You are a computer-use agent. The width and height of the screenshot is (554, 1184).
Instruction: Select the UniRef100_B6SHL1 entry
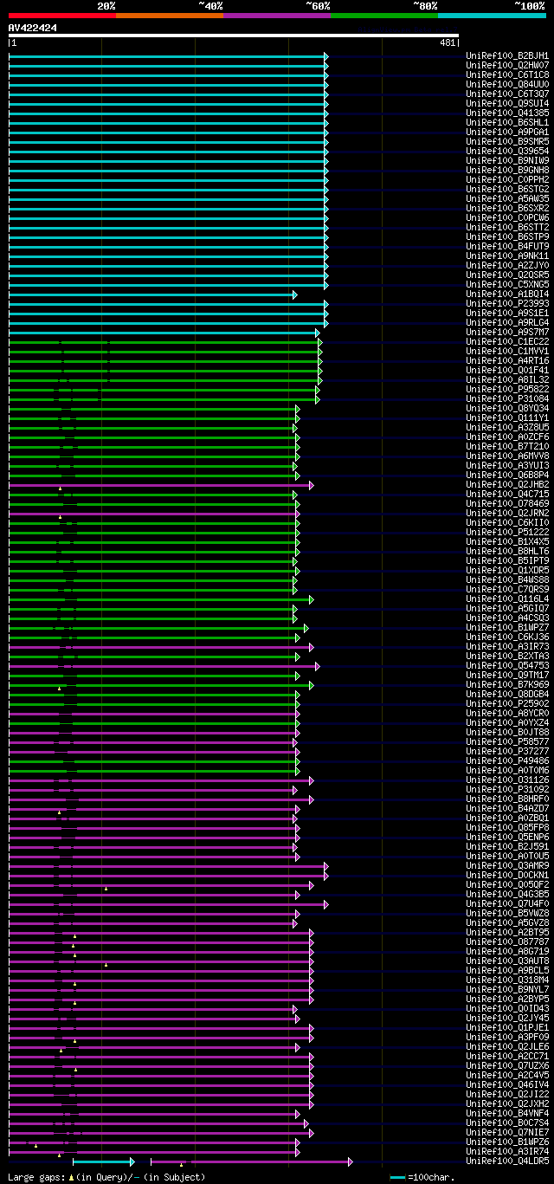507,122
